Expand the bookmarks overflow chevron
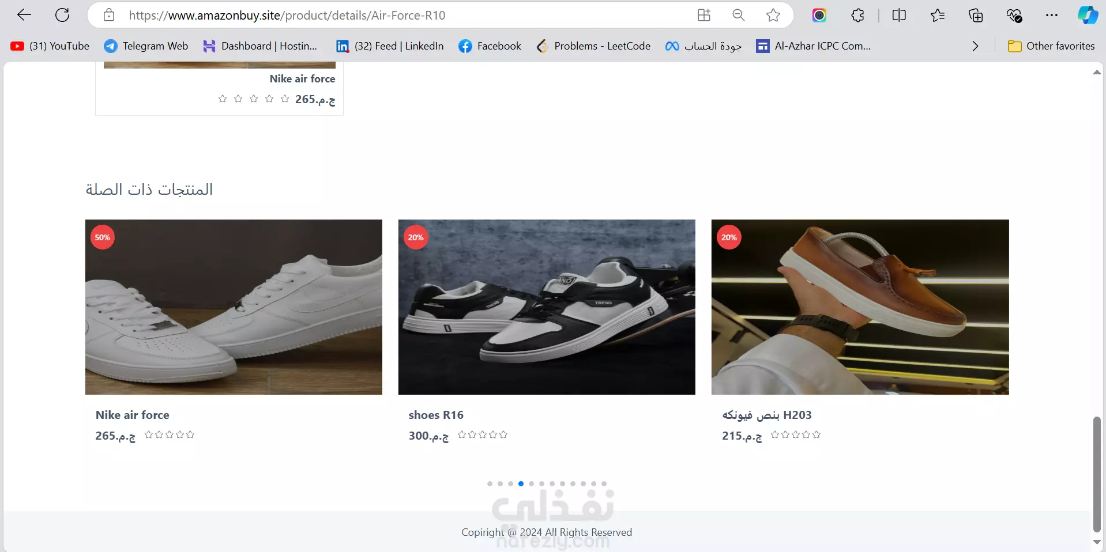Screen dimensions: 1106x552 point(975,46)
